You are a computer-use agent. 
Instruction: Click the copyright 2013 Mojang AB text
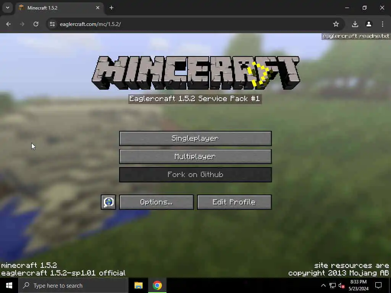339,273
